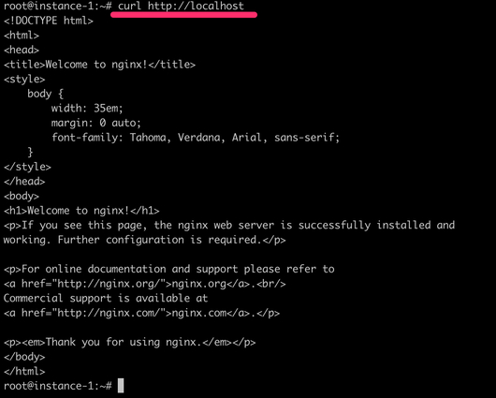The height and width of the screenshot is (398, 496).
Task: Click the terminal cursor block at the prompt
Action: [121, 386]
